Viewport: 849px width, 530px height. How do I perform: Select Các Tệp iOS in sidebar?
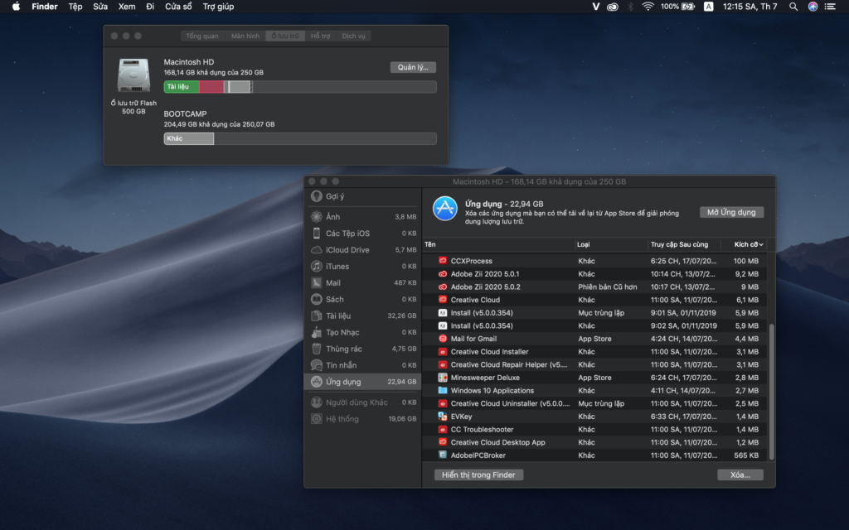point(363,233)
